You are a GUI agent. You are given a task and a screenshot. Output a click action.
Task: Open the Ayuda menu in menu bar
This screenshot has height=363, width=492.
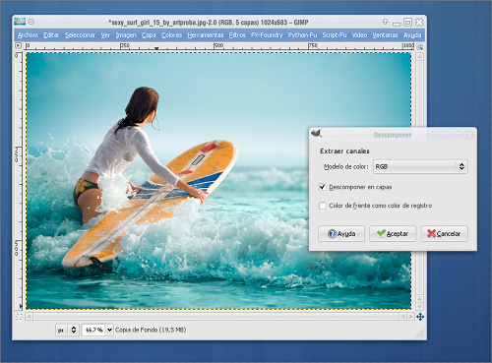[x=412, y=35]
